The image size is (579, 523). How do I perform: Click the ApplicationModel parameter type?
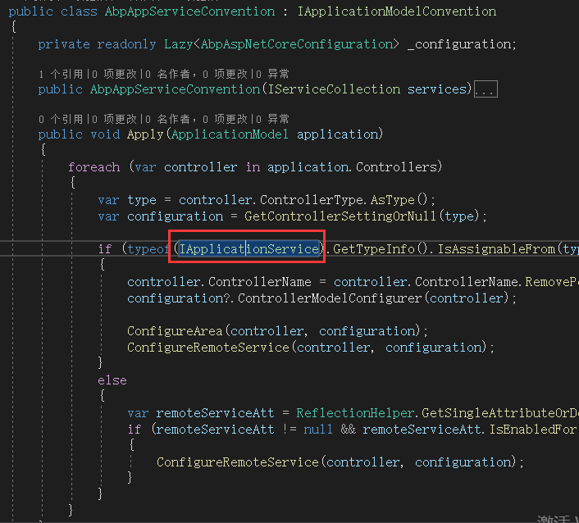point(230,134)
